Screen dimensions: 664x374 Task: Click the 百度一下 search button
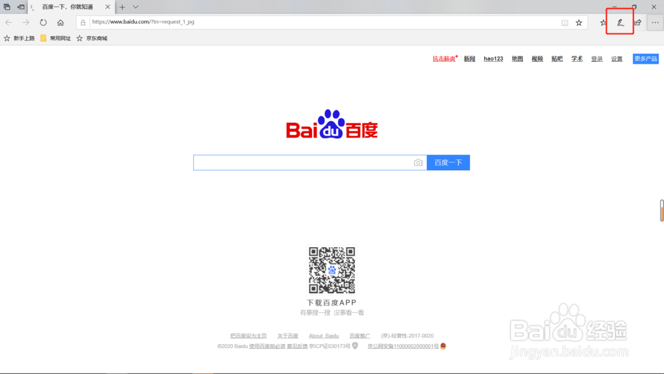point(448,163)
